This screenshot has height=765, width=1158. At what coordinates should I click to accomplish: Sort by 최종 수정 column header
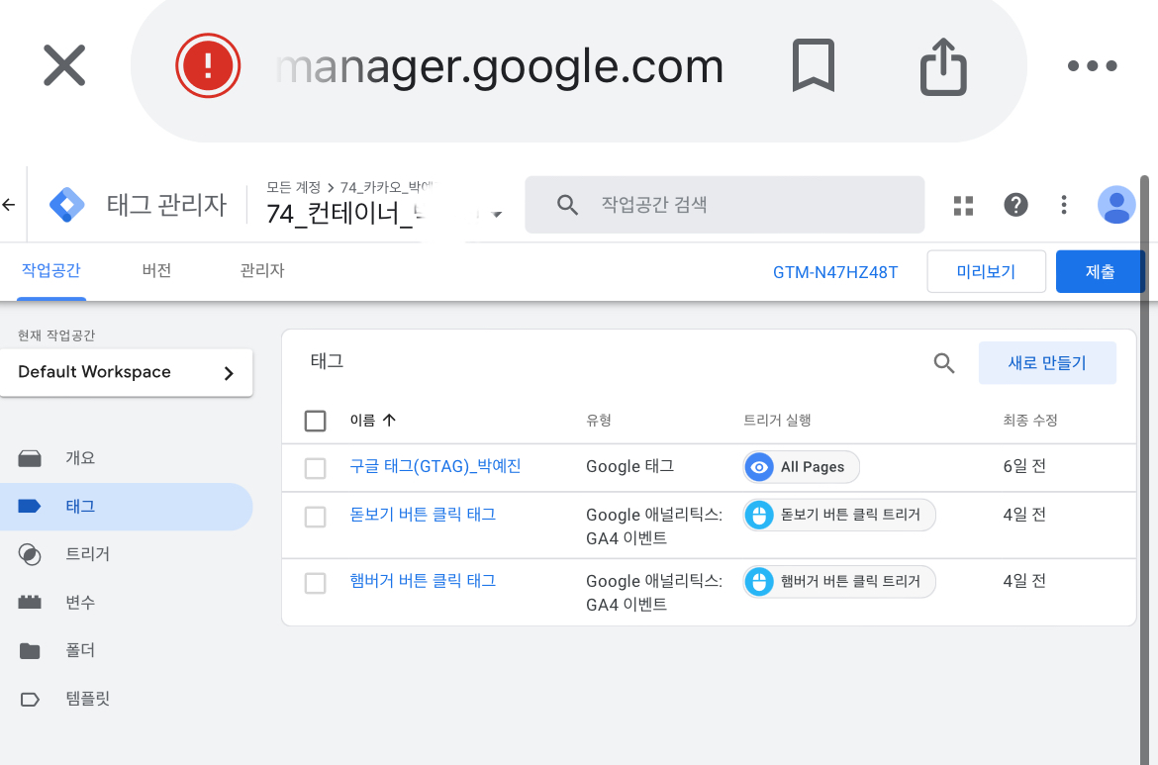coord(1029,421)
